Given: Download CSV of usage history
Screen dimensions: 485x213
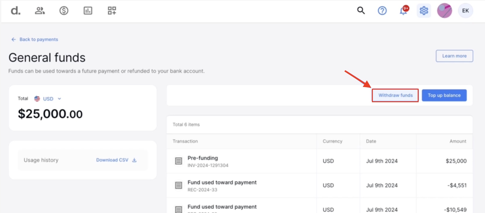Looking at the screenshot, I should (x=116, y=160).
